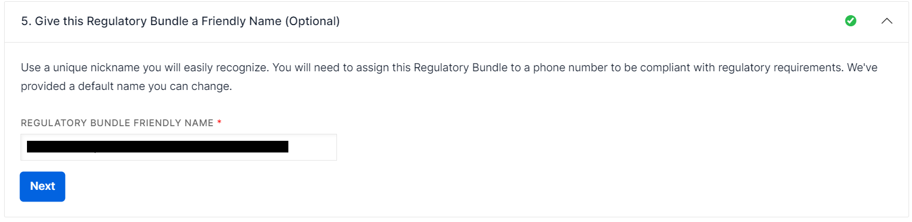Click the green checkmark status icon
912x222 pixels.
tap(850, 21)
